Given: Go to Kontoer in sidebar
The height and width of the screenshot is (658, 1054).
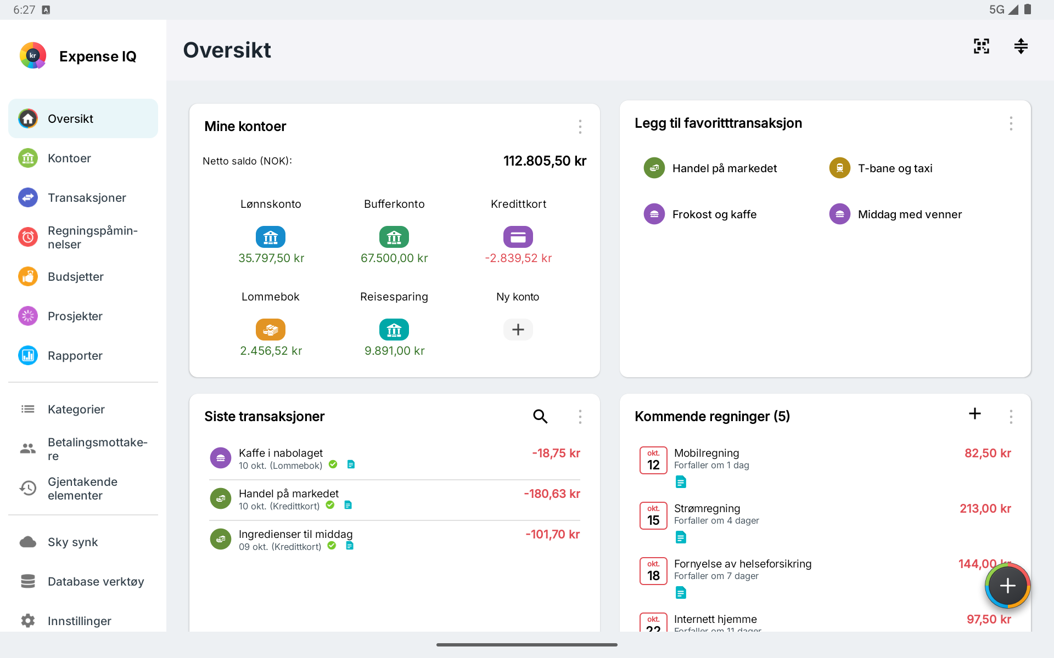Looking at the screenshot, I should point(83,158).
